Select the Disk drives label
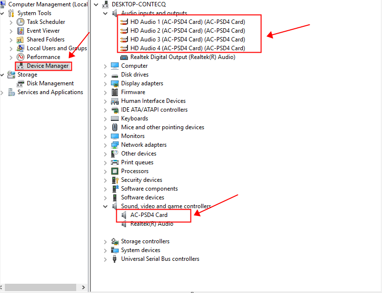Image resolution: width=382 pixels, height=293 pixels. (x=135, y=75)
